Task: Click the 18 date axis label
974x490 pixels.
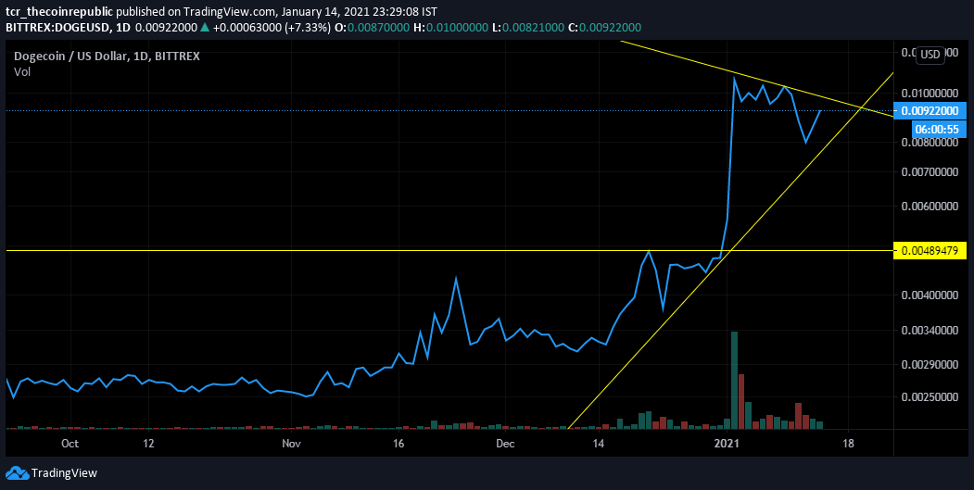Action: click(849, 444)
